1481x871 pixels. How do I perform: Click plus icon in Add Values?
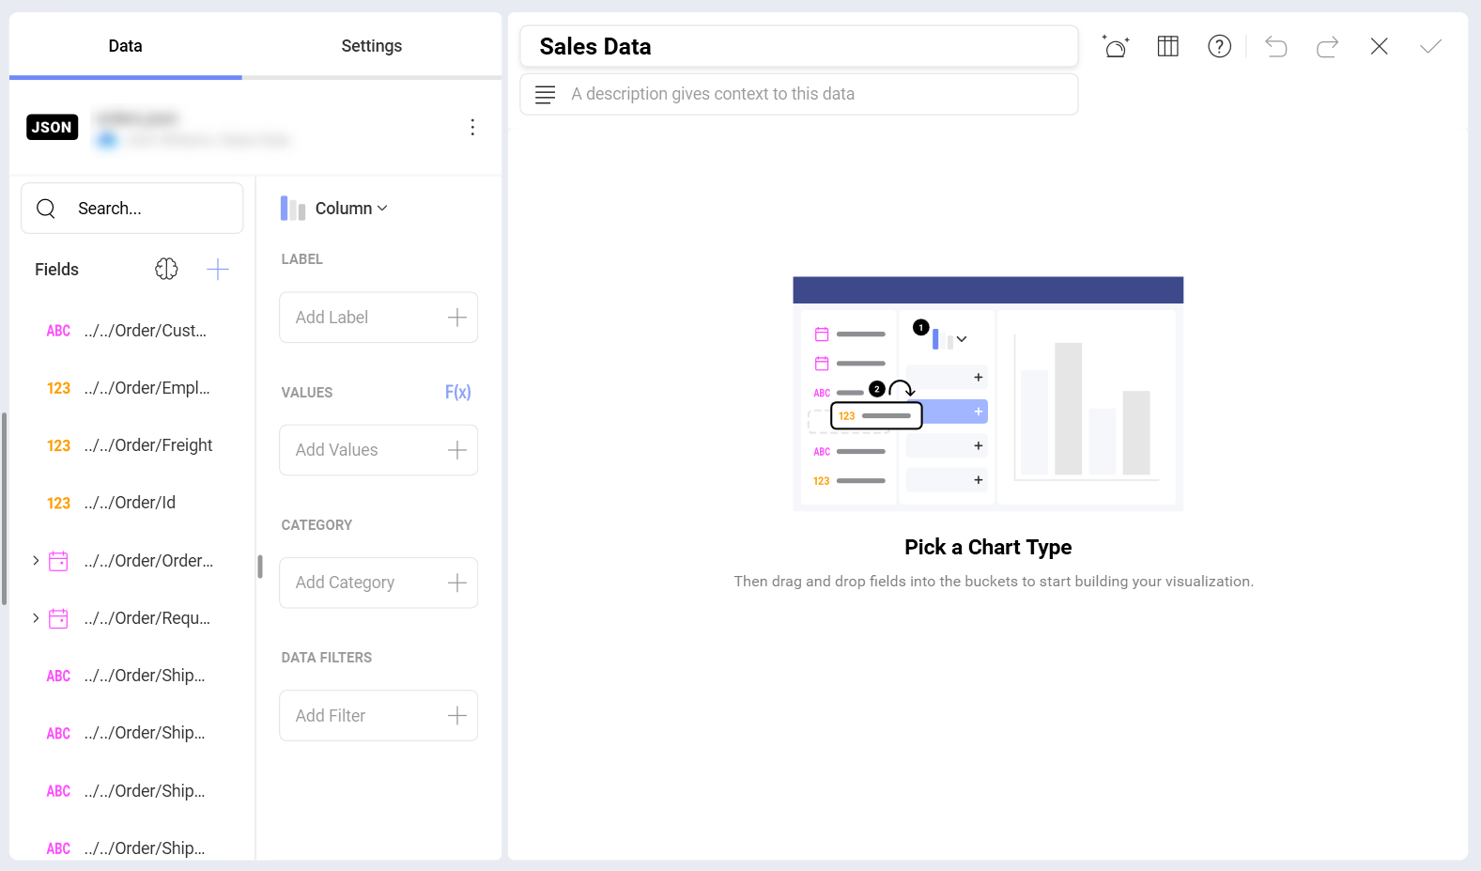point(457,450)
